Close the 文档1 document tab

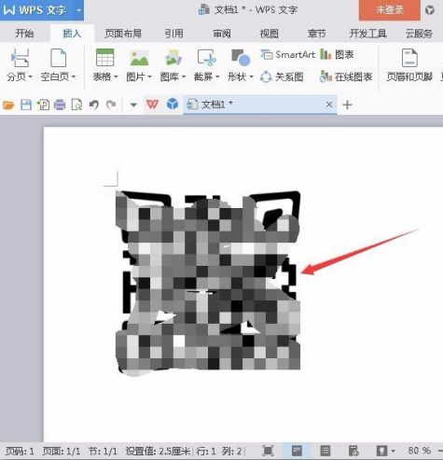pyautogui.click(x=329, y=105)
